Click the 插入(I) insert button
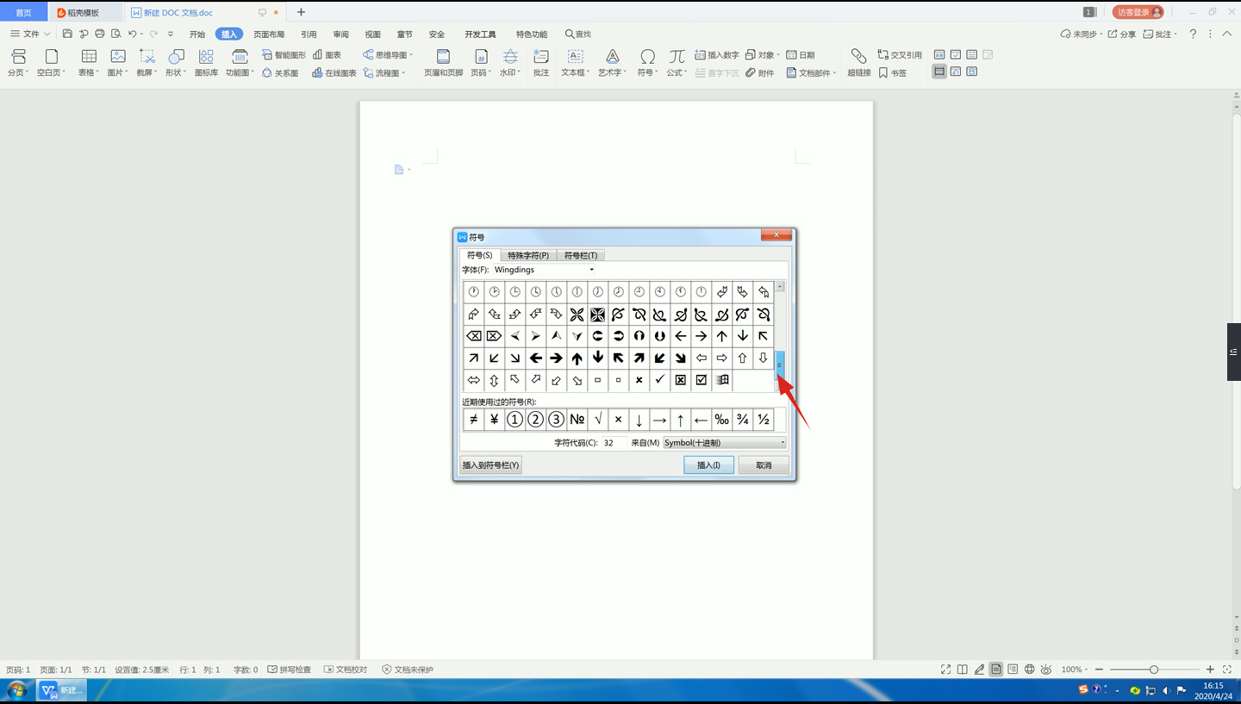 (x=708, y=464)
